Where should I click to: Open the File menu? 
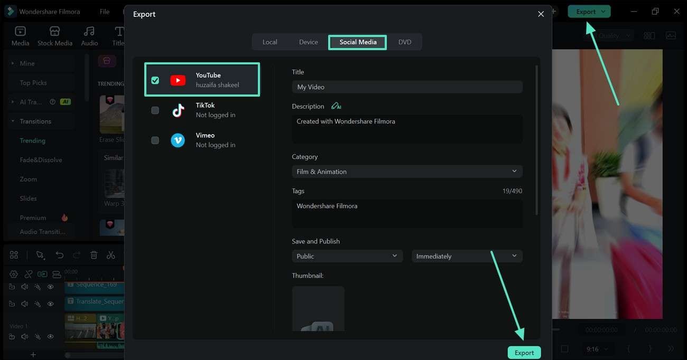105,12
